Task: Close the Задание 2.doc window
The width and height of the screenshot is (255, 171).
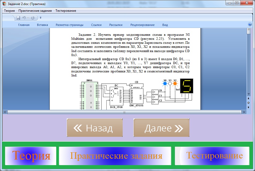Action: [x=247, y=3]
